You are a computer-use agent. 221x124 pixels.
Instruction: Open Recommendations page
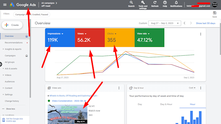14,43
